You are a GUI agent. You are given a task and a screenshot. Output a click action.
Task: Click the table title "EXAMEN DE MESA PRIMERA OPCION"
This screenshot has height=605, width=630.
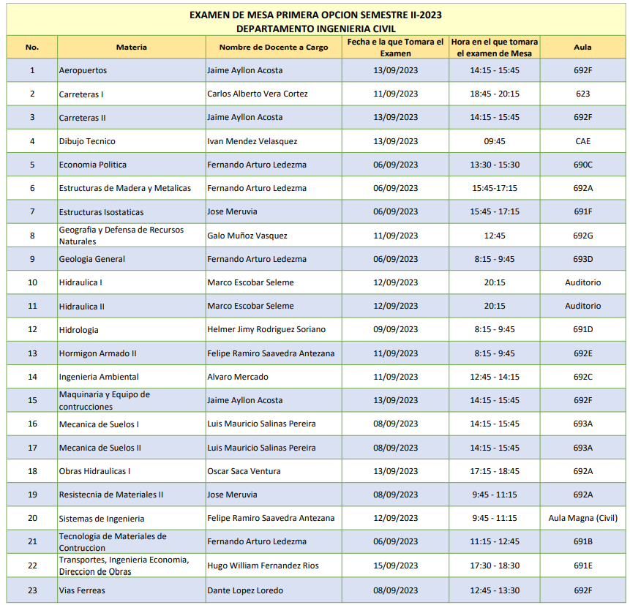tap(315, 15)
